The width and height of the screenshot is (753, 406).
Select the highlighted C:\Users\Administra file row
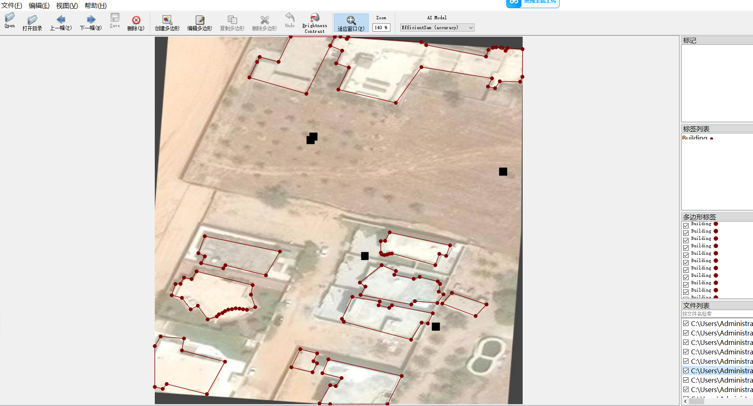click(x=717, y=371)
